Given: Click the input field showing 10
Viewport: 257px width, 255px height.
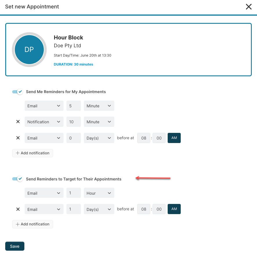Looking at the screenshot, I should [74, 122].
